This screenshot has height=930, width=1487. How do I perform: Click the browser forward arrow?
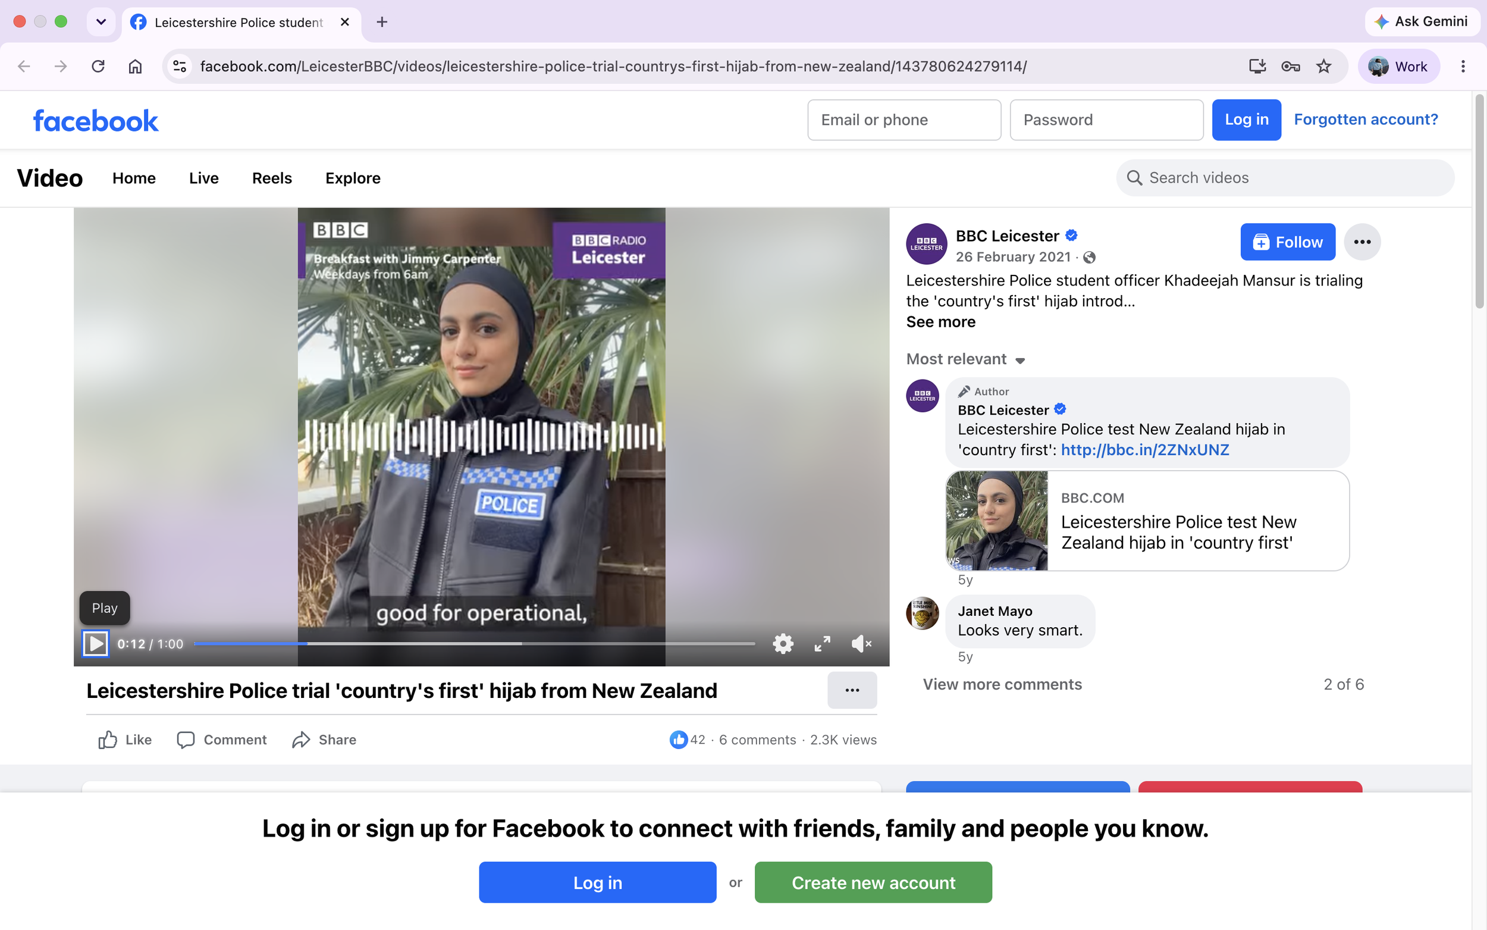coord(61,66)
